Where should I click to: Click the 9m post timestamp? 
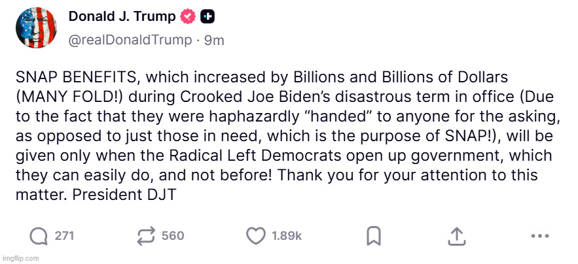click(x=214, y=40)
